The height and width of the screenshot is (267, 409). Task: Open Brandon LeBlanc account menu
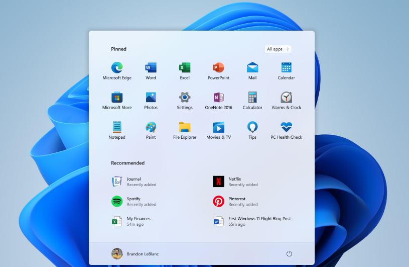click(135, 254)
